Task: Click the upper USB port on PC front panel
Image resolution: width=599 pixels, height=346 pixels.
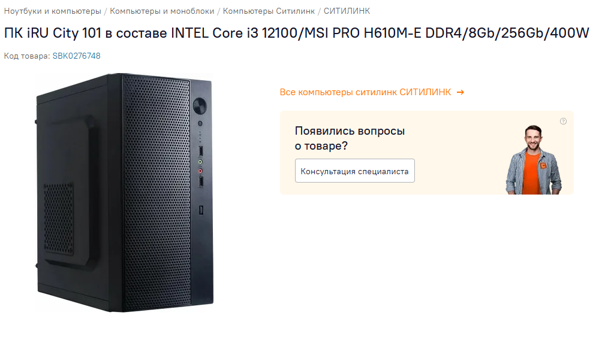Action: coord(201,150)
